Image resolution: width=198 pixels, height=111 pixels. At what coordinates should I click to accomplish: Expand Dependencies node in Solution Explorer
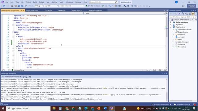[173, 32]
